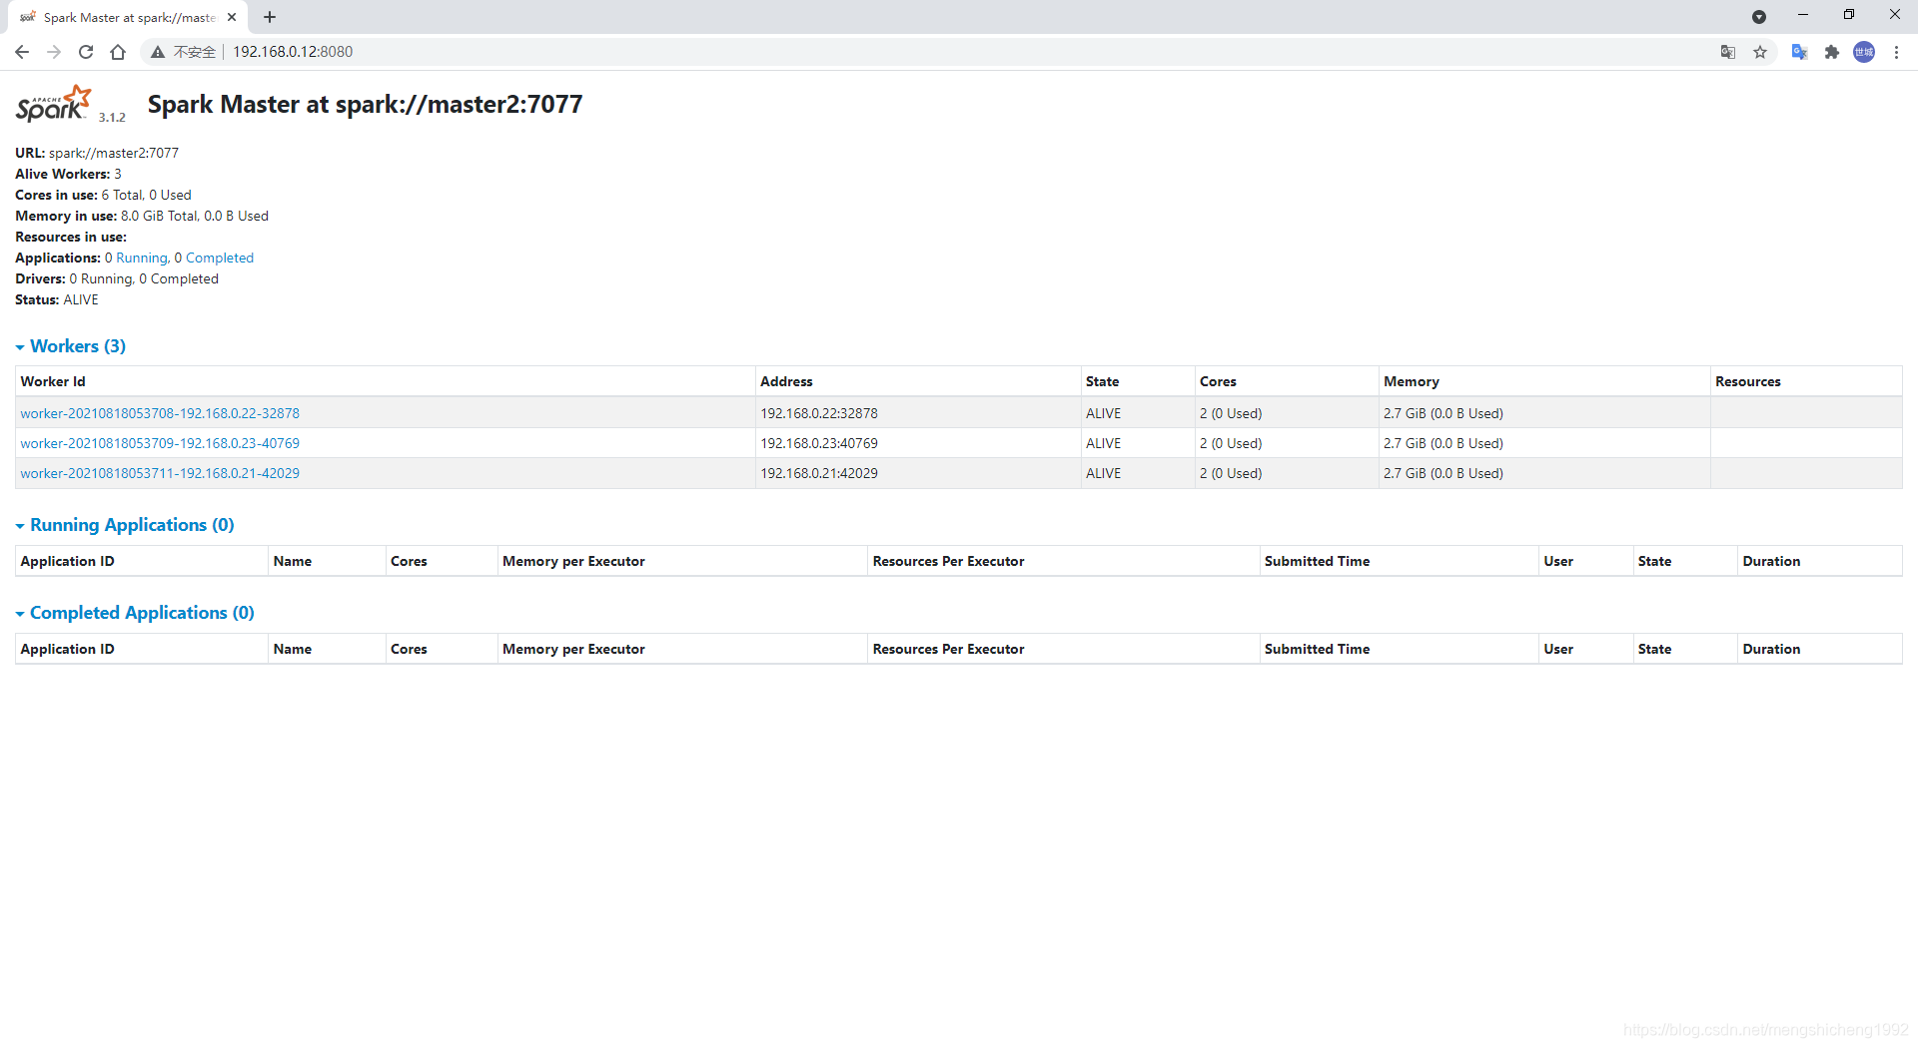This screenshot has height=1048, width=1918.
Task: Click the Drivers running and completed line
Action: tap(117, 278)
